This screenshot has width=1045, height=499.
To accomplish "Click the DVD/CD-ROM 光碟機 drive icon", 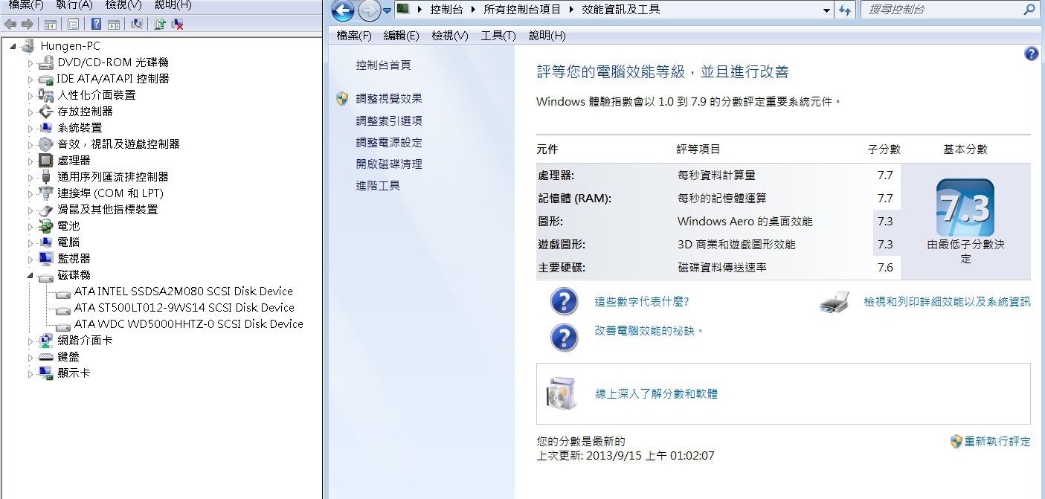I will pyautogui.click(x=46, y=62).
